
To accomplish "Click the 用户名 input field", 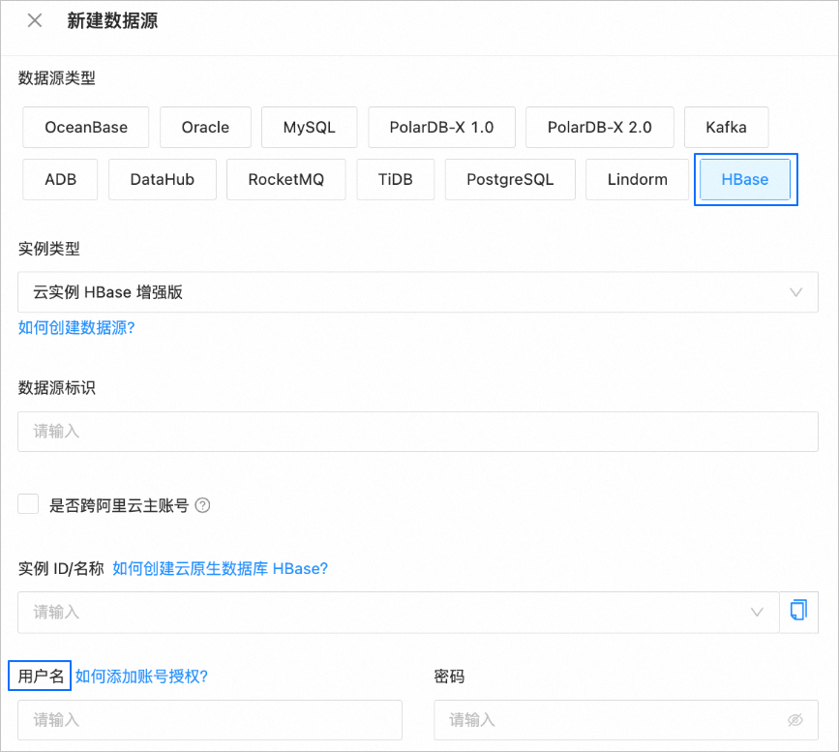I will pos(209,719).
